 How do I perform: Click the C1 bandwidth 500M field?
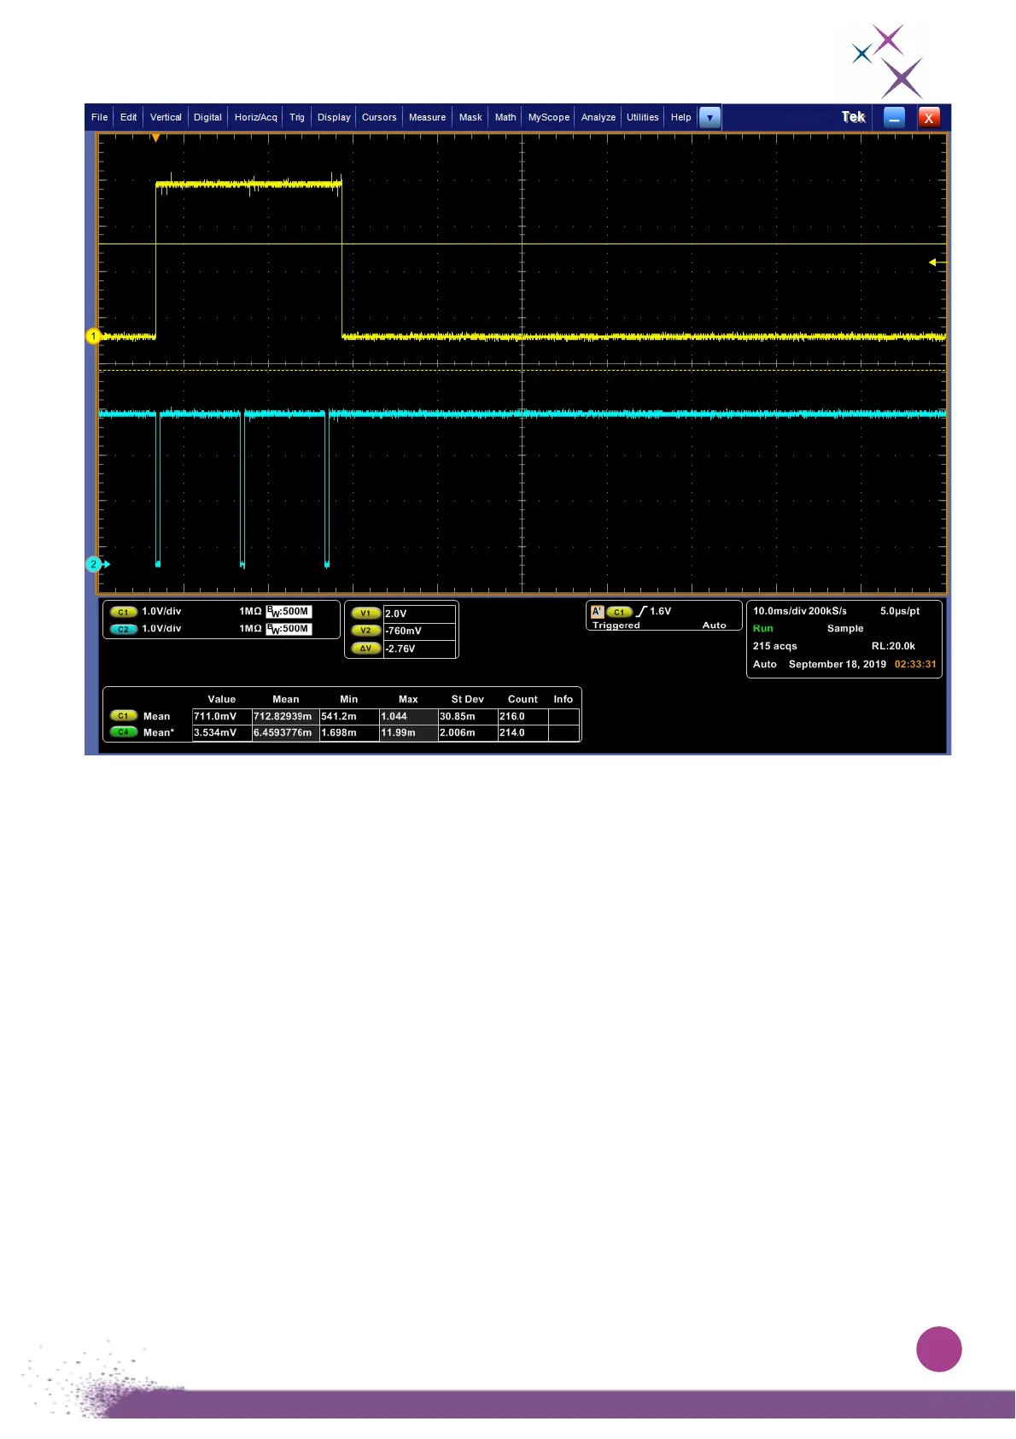pyautogui.click(x=289, y=612)
